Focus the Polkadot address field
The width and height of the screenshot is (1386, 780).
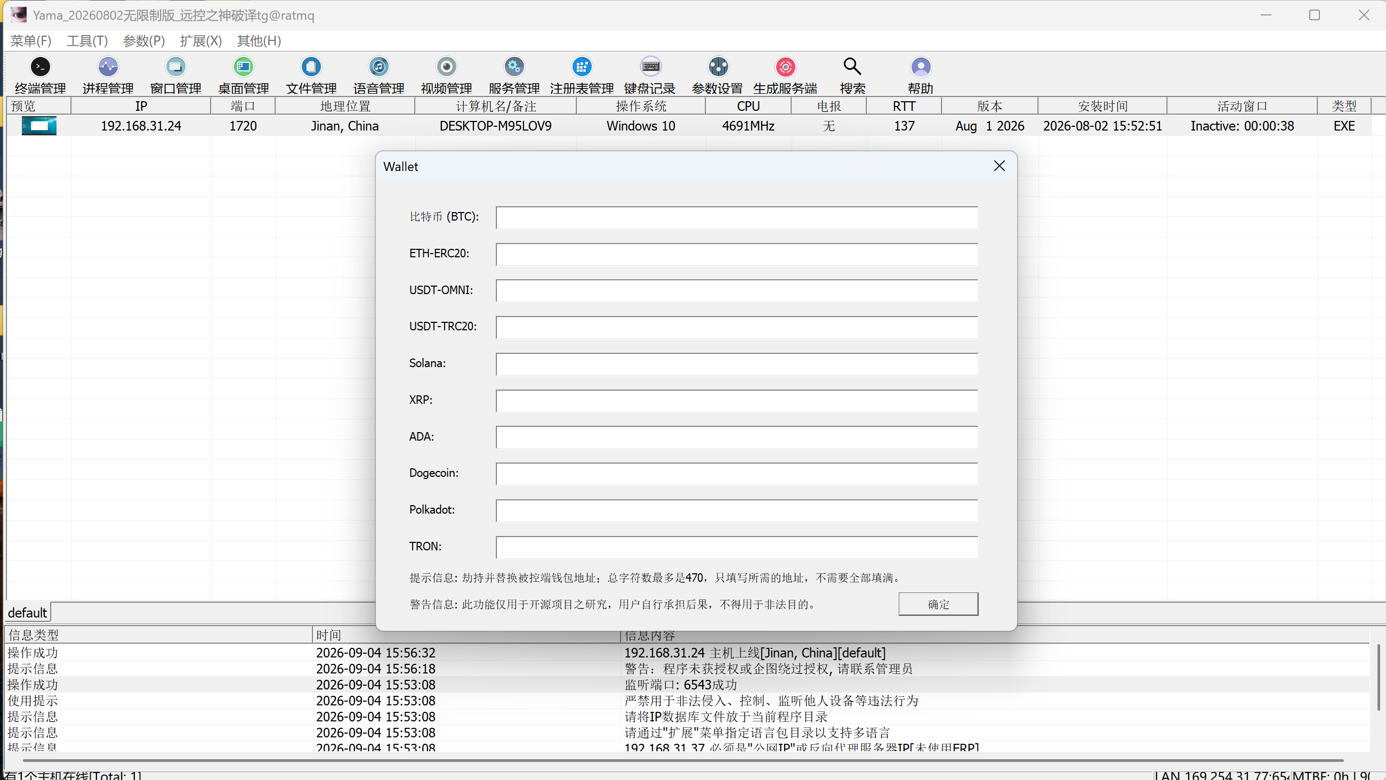737,510
